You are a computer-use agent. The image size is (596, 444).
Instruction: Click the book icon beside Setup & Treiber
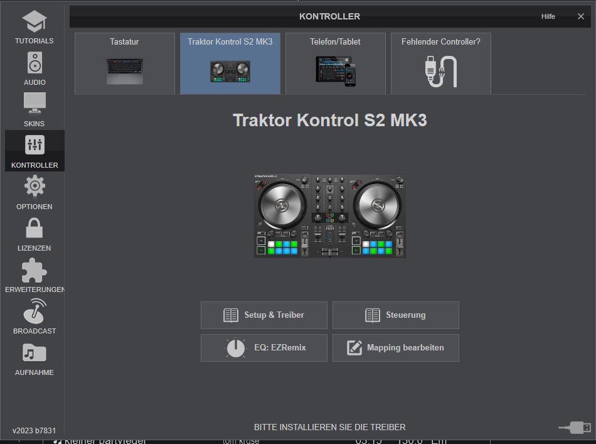[231, 315]
